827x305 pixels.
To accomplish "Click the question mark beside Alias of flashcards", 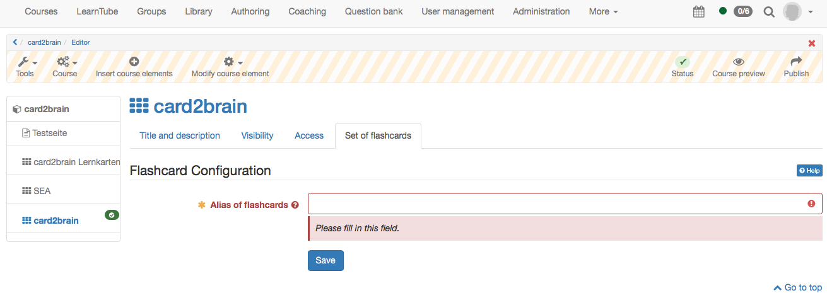I will click(295, 205).
